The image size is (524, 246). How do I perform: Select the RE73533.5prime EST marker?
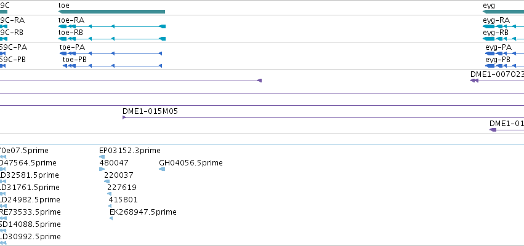pos(3,218)
